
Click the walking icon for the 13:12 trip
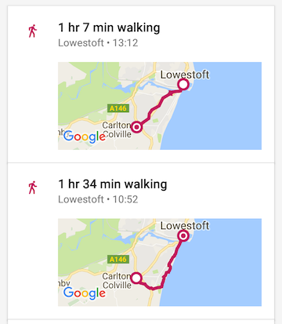click(32, 31)
